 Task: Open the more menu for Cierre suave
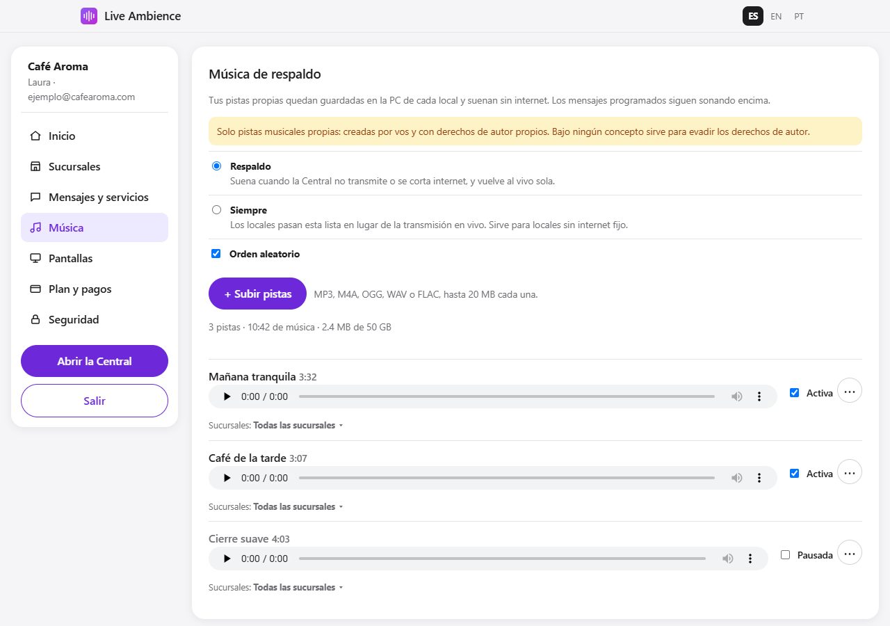point(849,553)
